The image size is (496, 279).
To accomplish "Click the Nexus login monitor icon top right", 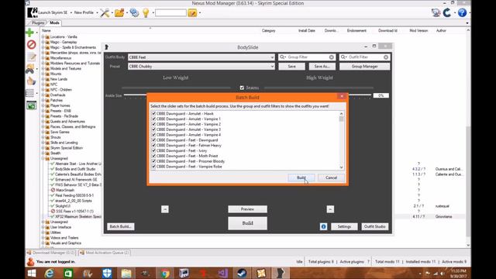I will coord(436,12).
